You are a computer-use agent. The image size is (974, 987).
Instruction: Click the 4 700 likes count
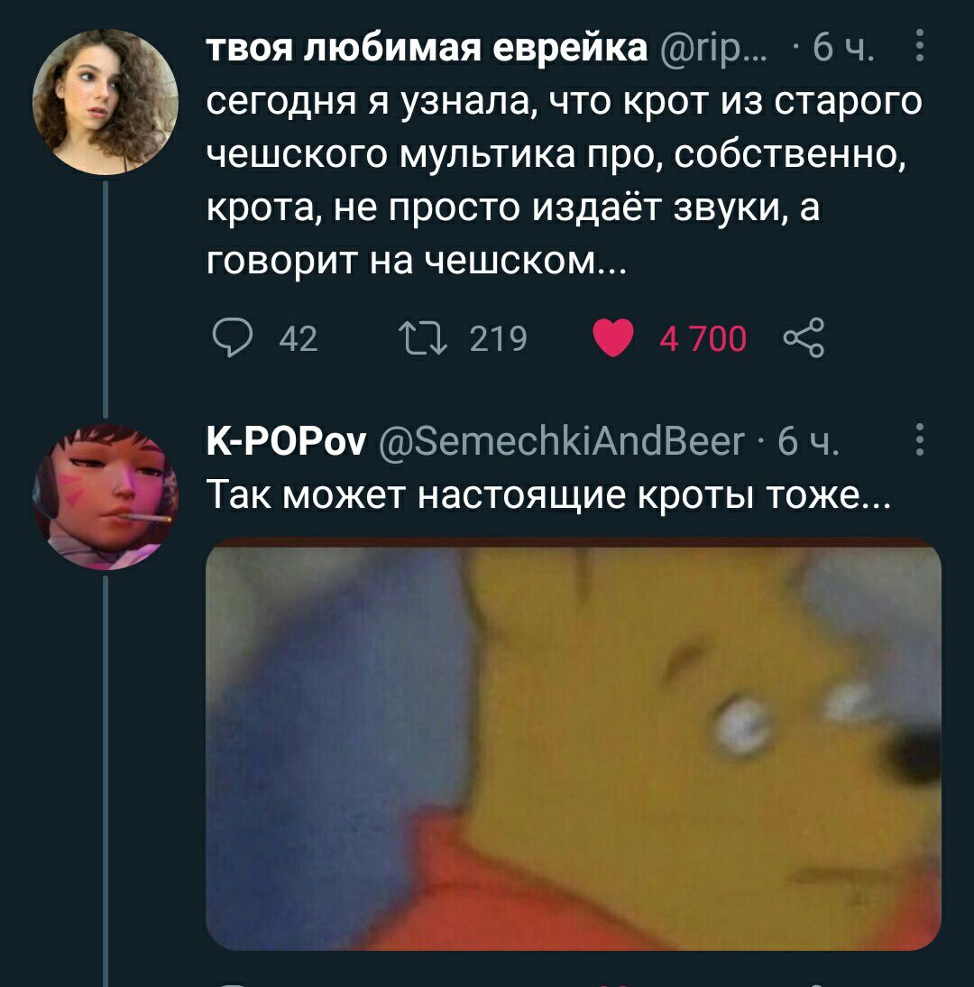(703, 338)
